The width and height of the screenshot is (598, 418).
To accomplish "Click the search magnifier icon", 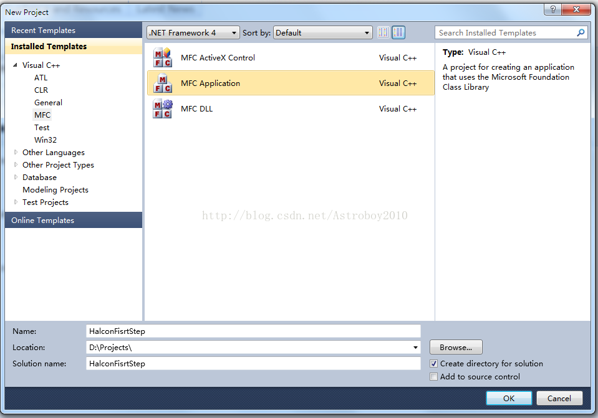I will coord(581,33).
